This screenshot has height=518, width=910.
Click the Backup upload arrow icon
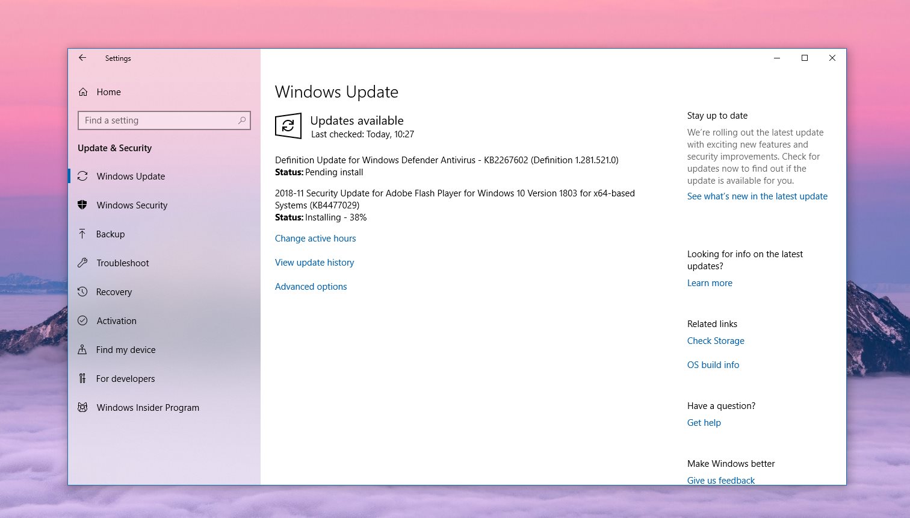pyautogui.click(x=82, y=234)
